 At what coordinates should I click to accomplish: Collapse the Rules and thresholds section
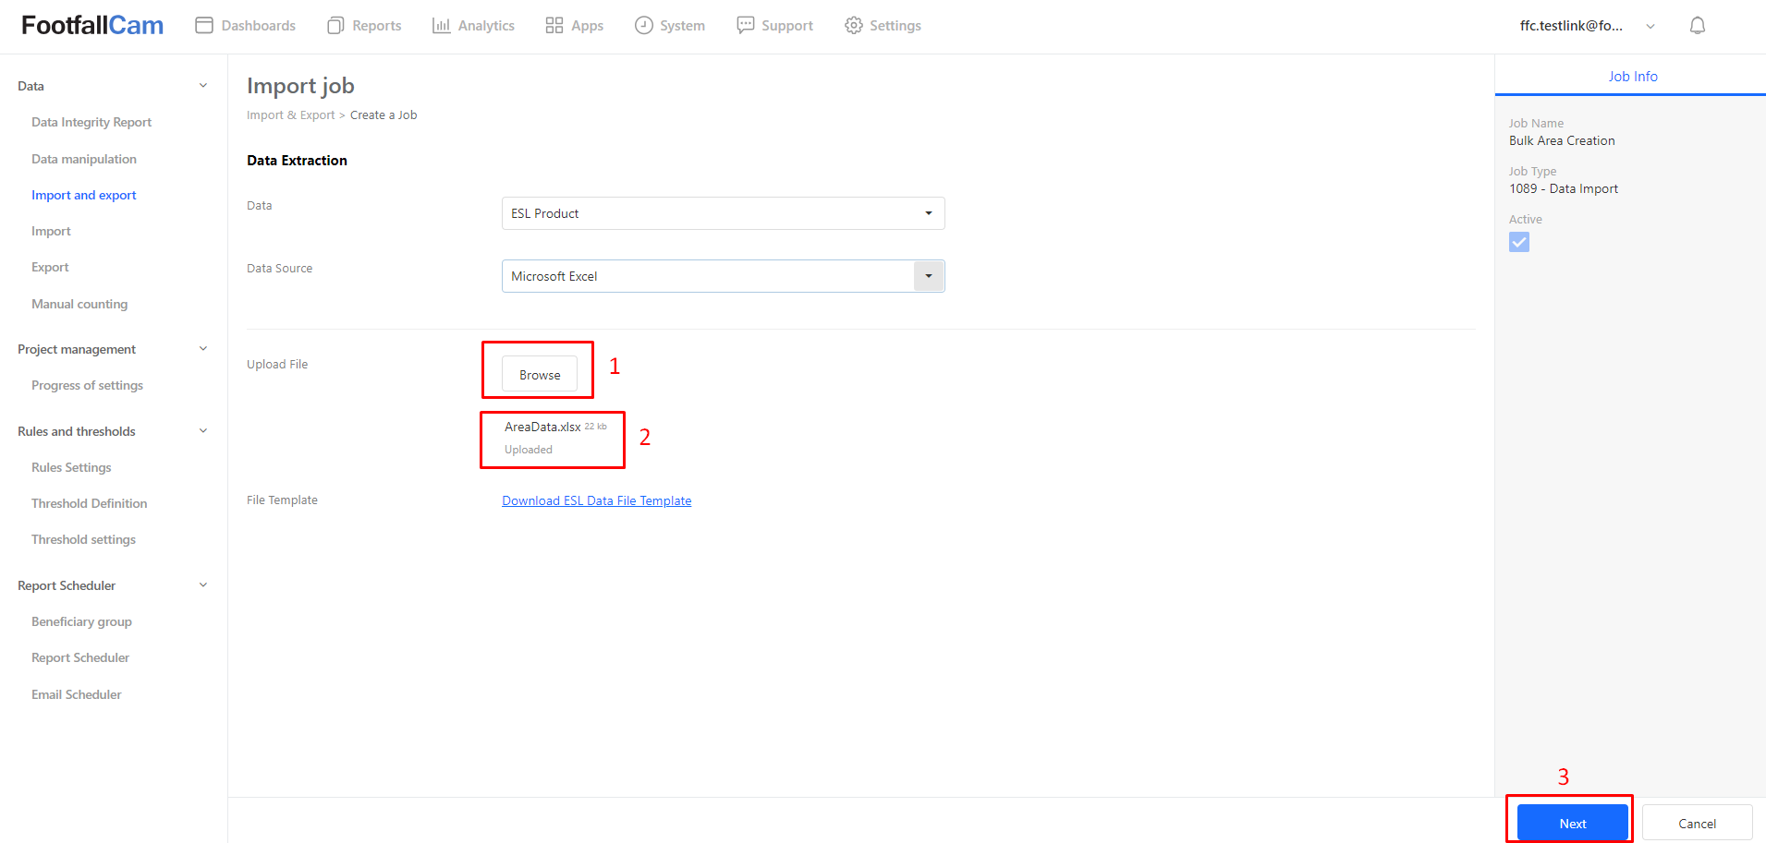[203, 431]
